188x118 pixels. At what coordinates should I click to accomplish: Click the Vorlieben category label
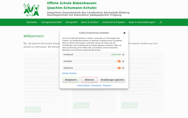68,61
